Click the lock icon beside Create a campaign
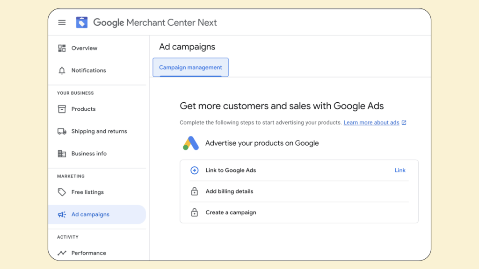This screenshot has width=479, height=269. tap(194, 212)
